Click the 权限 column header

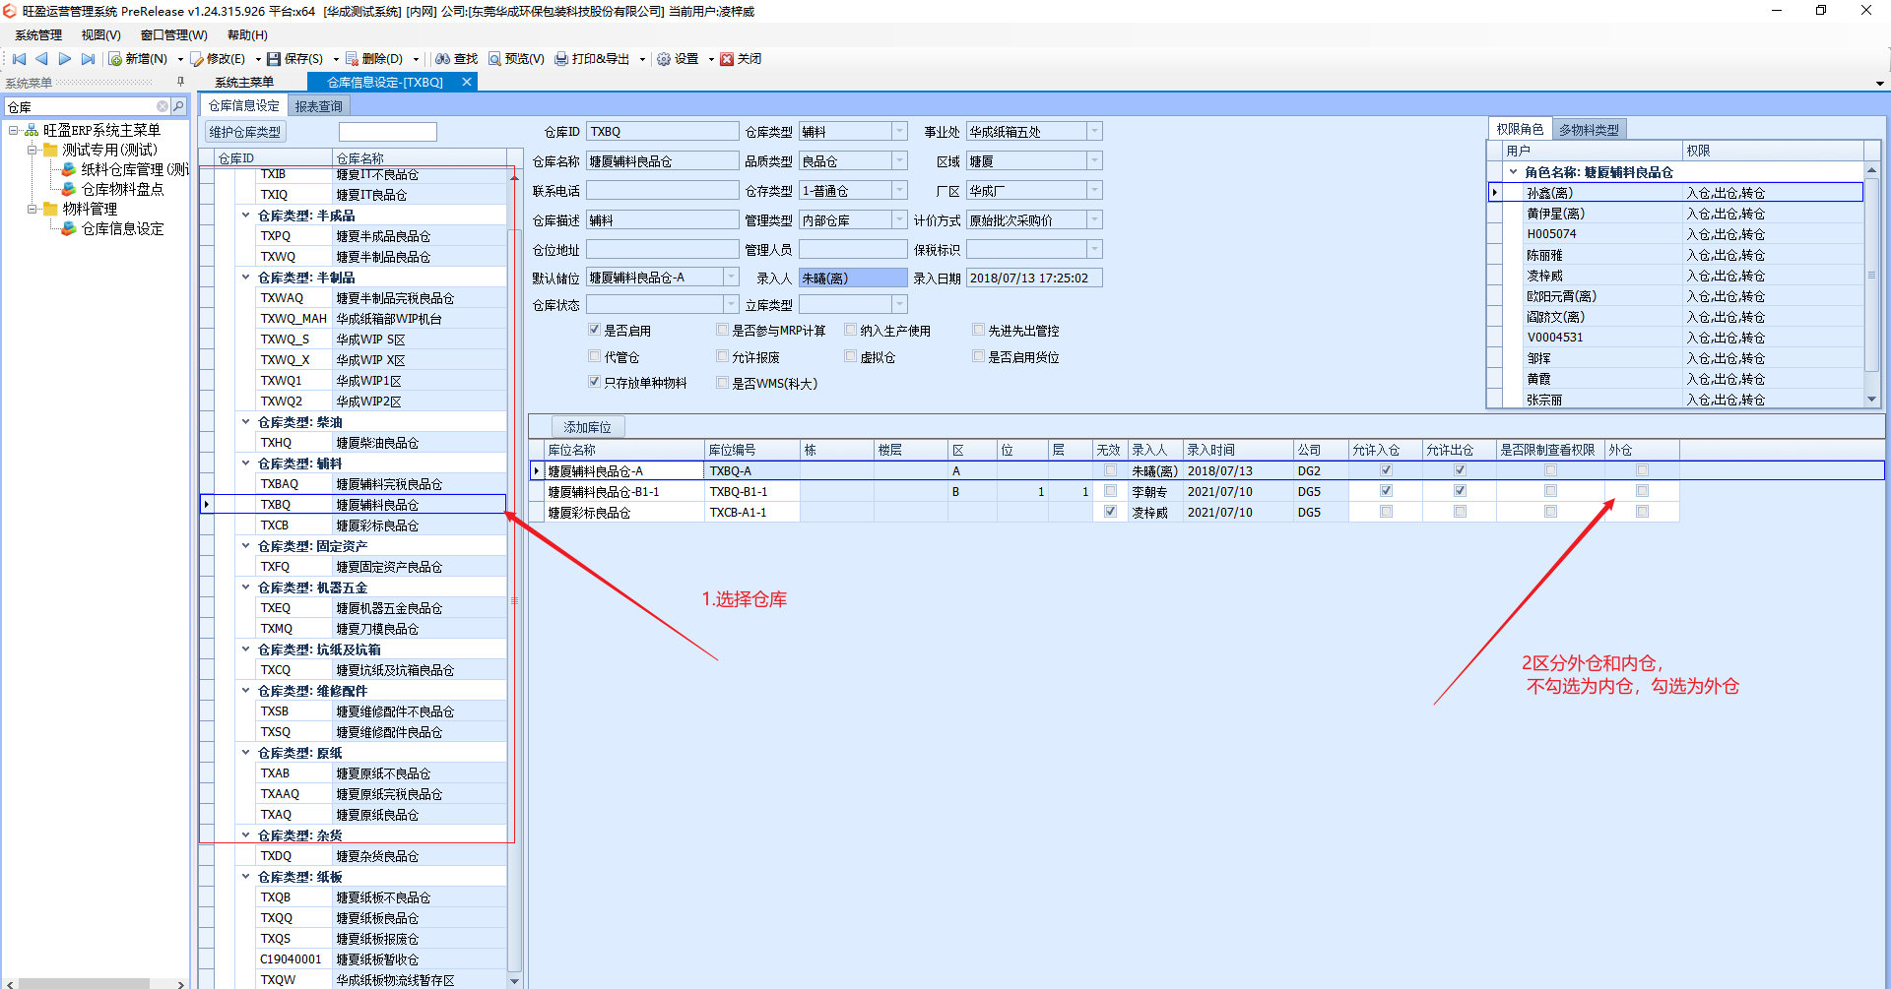1773,151
